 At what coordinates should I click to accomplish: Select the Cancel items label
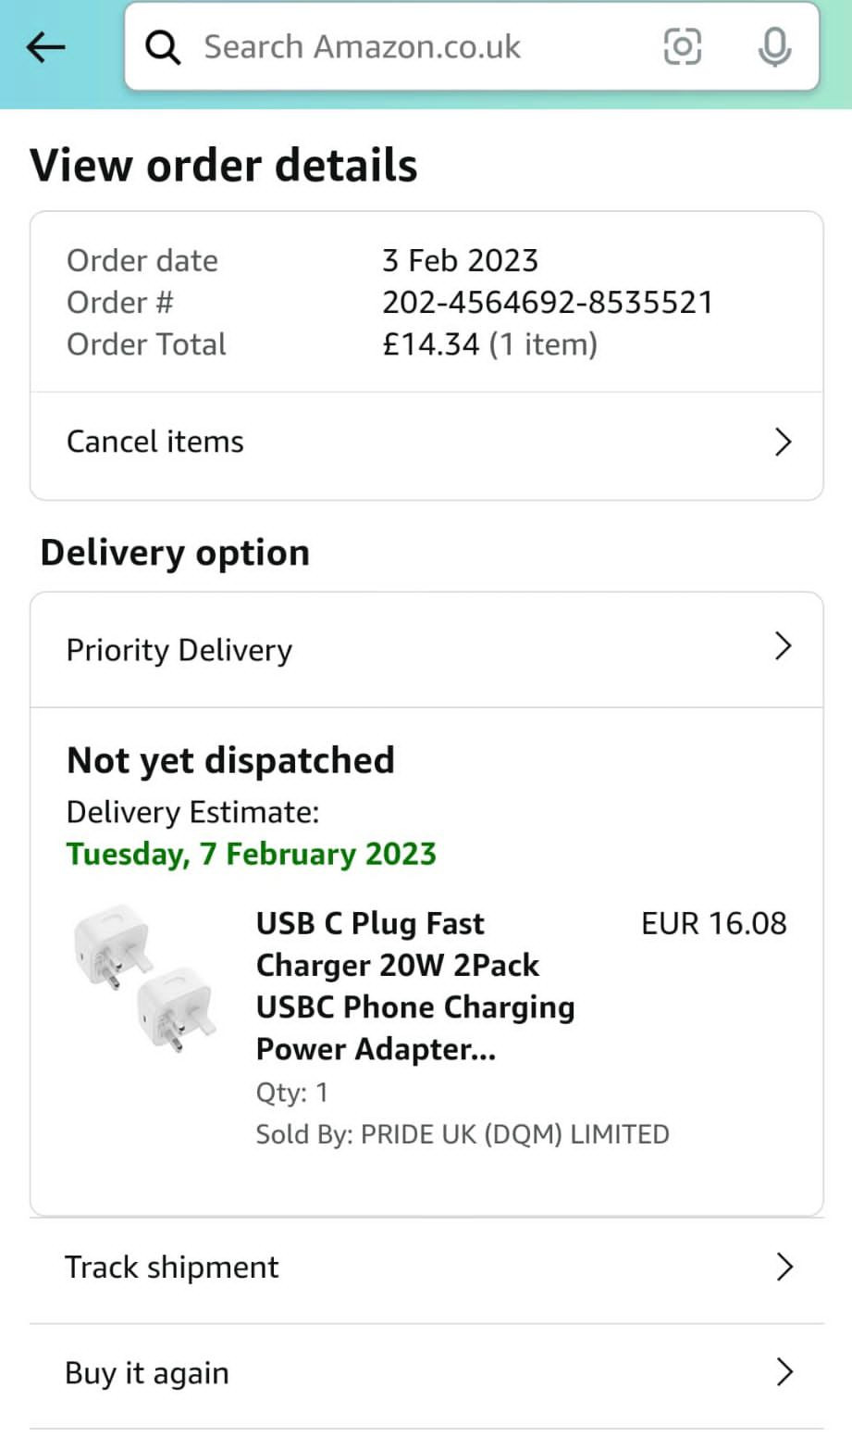click(155, 442)
